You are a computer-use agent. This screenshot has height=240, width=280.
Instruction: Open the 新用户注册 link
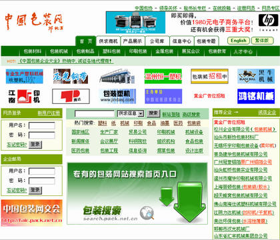[x=49, y=113]
